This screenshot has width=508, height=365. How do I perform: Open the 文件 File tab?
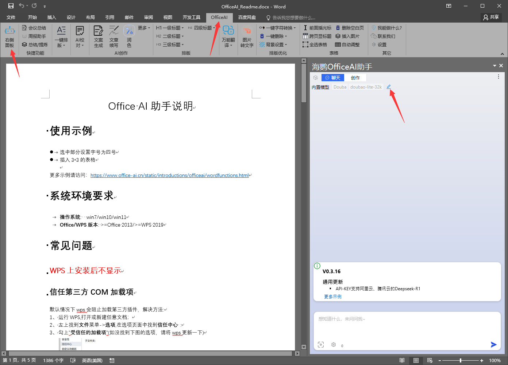pyautogui.click(x=11, y=17)
